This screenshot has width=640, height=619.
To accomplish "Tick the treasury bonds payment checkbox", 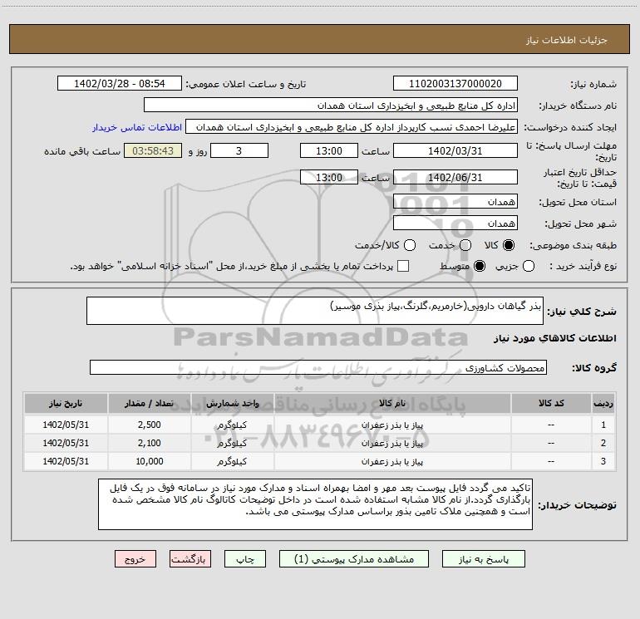I will click(403, 267).
